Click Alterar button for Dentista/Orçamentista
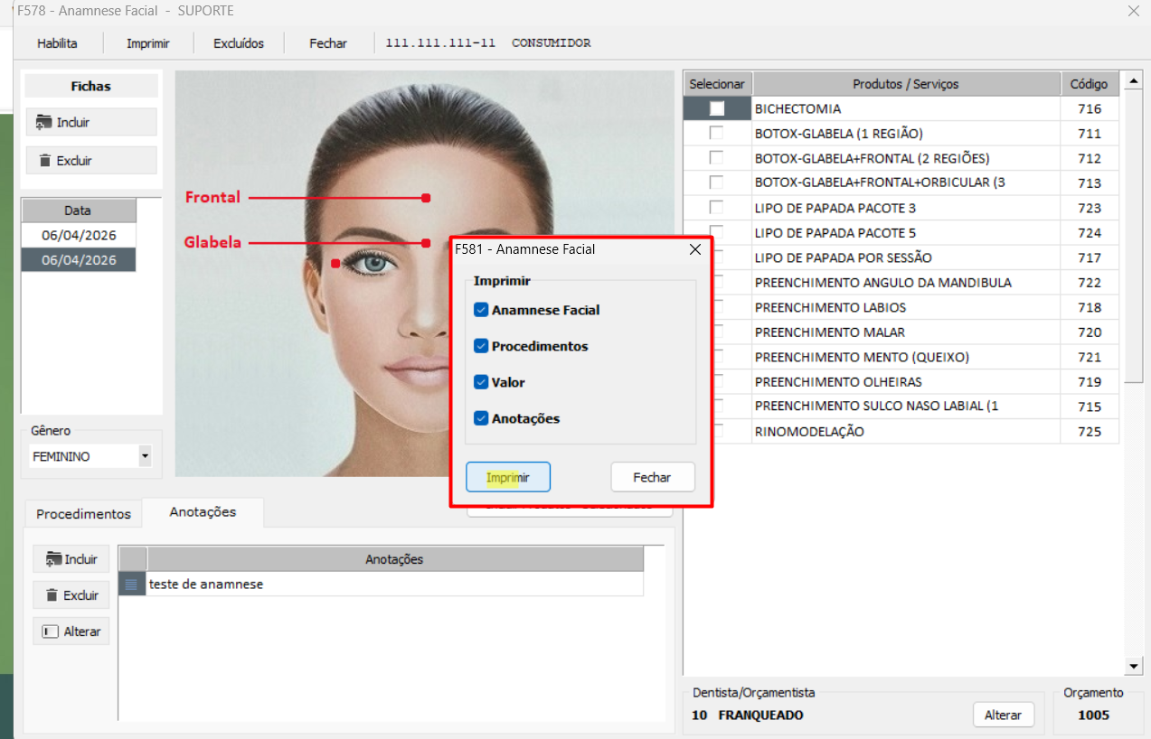Screen dimensions: 1151x739 pyautogui.click(x=1003, y=715)
